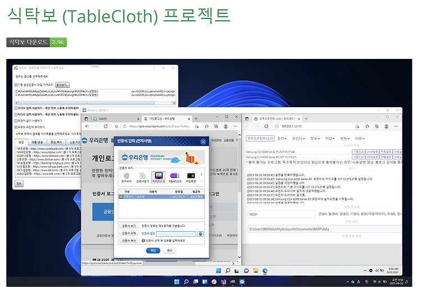Click back arrow in Woori Bank browser
Screen dimensions: 421x298
point(87,126)
